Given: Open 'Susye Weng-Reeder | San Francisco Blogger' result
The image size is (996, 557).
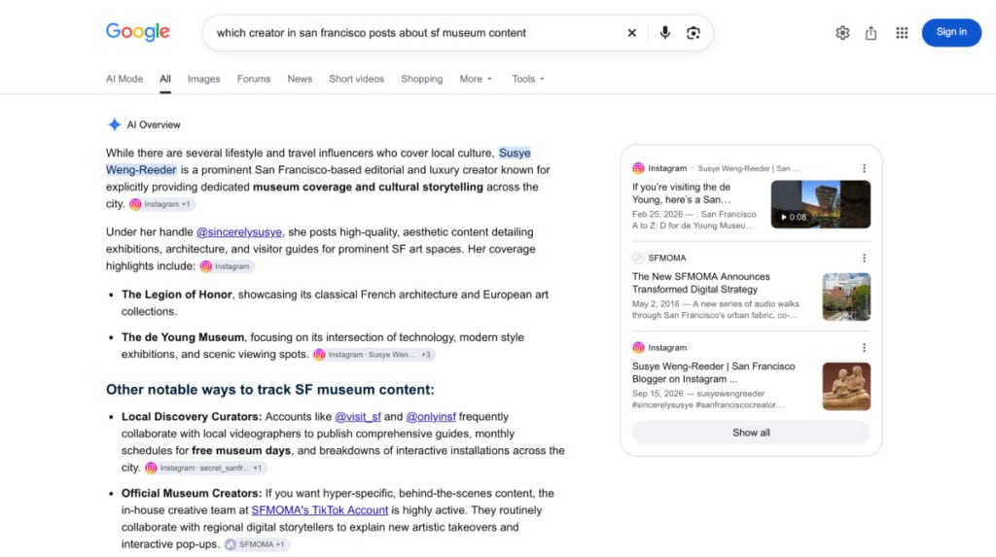Looking at the screenshot, I should click(x=713, y=372).
